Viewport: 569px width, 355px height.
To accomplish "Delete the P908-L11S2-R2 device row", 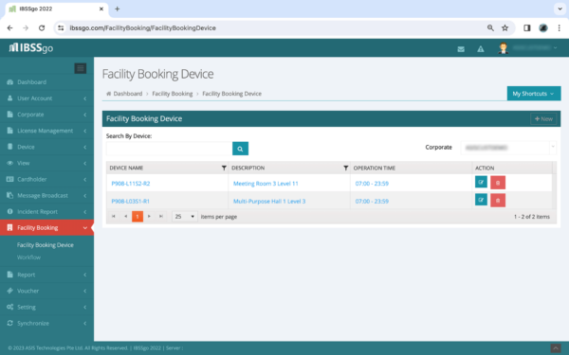I will tap(498, 183).
